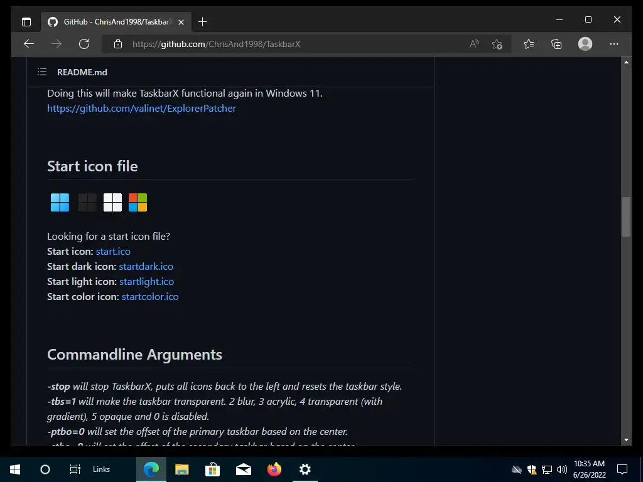The width and height of the screenshot is (643, 482).
Task: Click the -ptbo=0 argument text
Action: 65,432
